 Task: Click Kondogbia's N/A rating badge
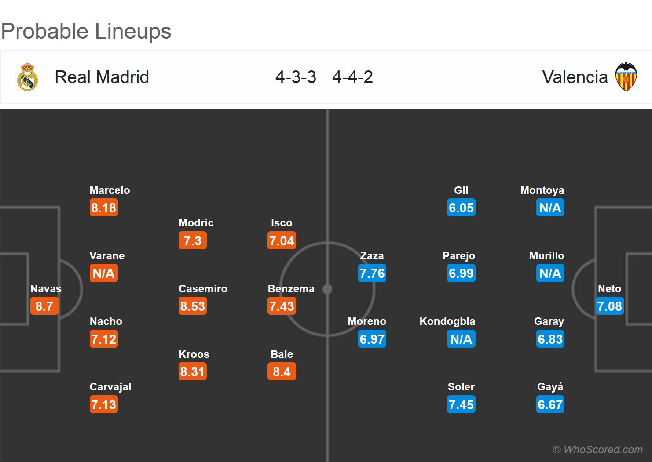(x=461, y=339)
